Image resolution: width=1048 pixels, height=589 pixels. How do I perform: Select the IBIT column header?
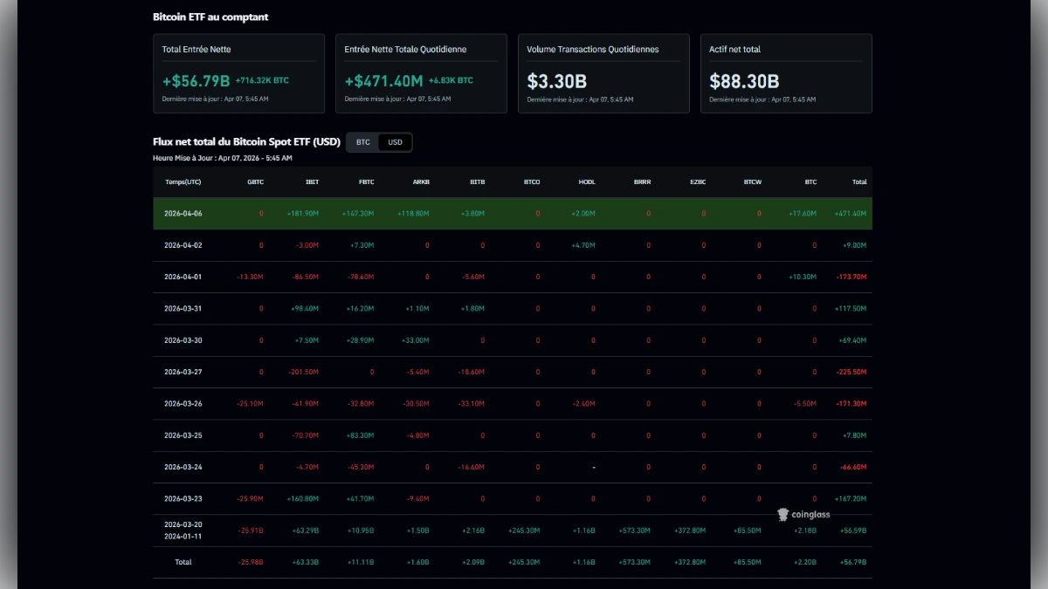coord(312,181)
